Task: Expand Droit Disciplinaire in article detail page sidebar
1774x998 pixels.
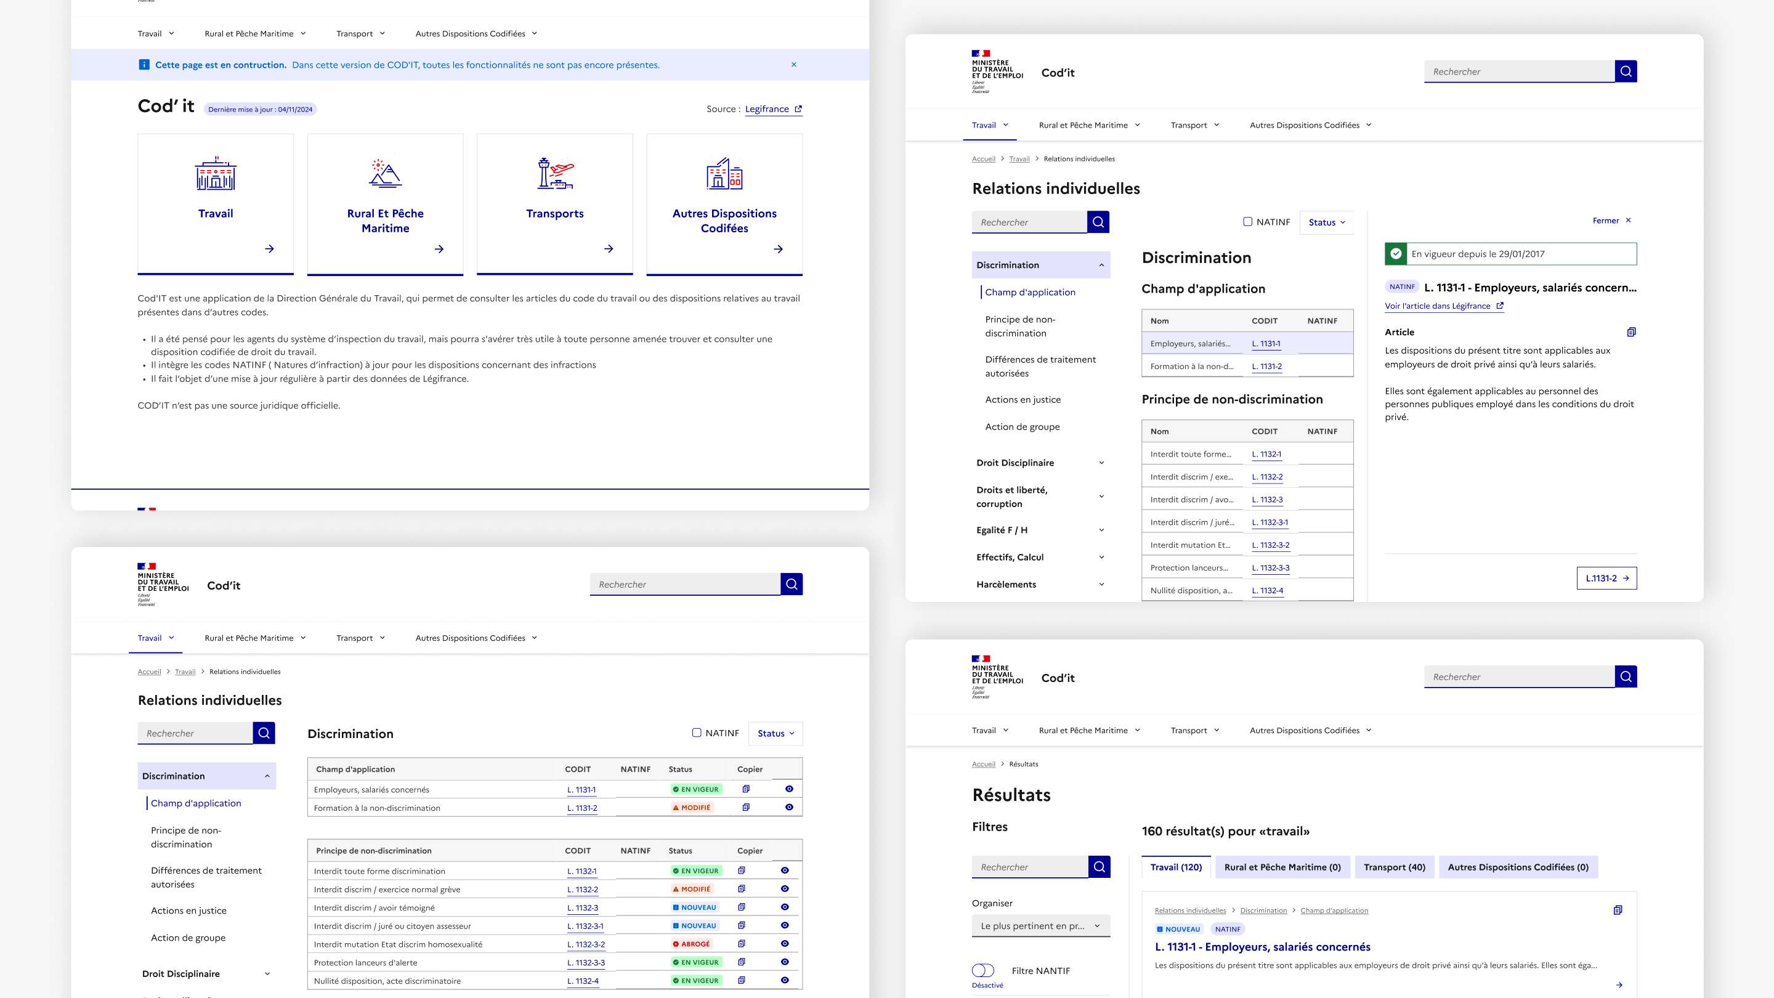Action: (x=1040, y=463)
